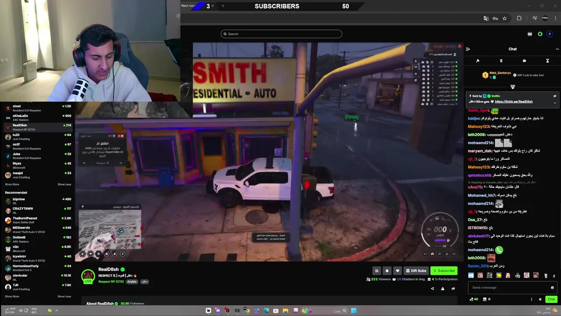Screen dimensions: 561x316
Task: Click the speech bubble icon in chat toolbar
Action: pos(524,61)
